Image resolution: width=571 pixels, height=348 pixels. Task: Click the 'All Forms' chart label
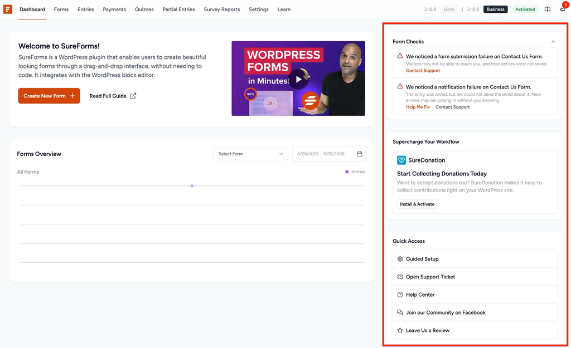[28, 171]
